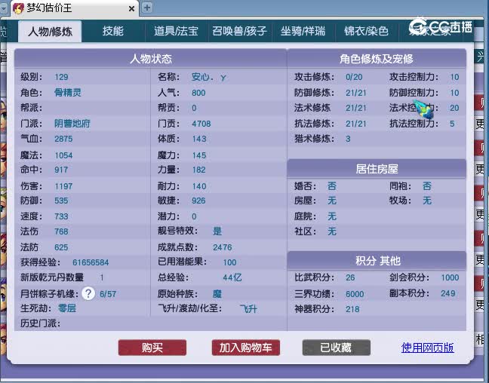489x383 pixels.
Task: Click the 总经验 value 44亿
Action: 232,277
